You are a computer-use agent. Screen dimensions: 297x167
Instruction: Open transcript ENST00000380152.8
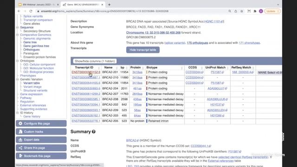coord(86,72)
